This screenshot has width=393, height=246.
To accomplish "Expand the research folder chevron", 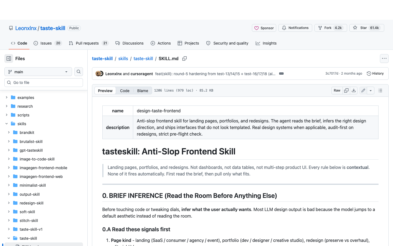I will coord(7,106).
